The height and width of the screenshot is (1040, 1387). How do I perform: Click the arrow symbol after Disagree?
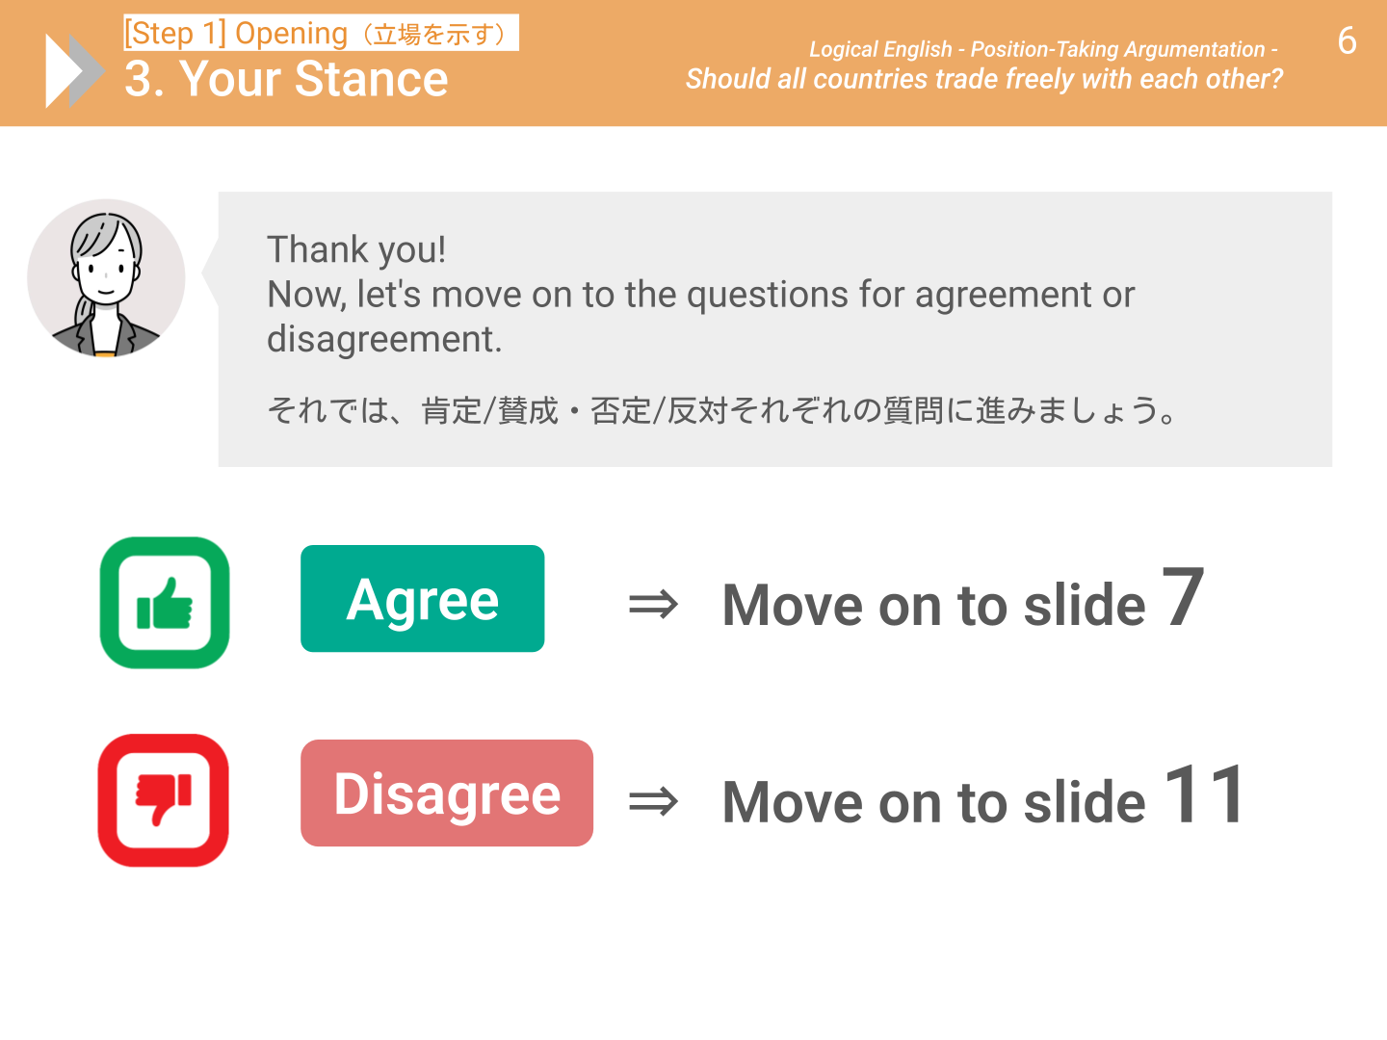click(x=653, y=801)
